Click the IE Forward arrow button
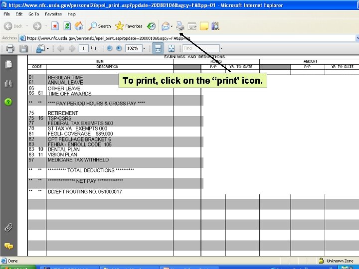Image resolution: width=359 pixels, height=269 pixels. click(x=37, y=26)
